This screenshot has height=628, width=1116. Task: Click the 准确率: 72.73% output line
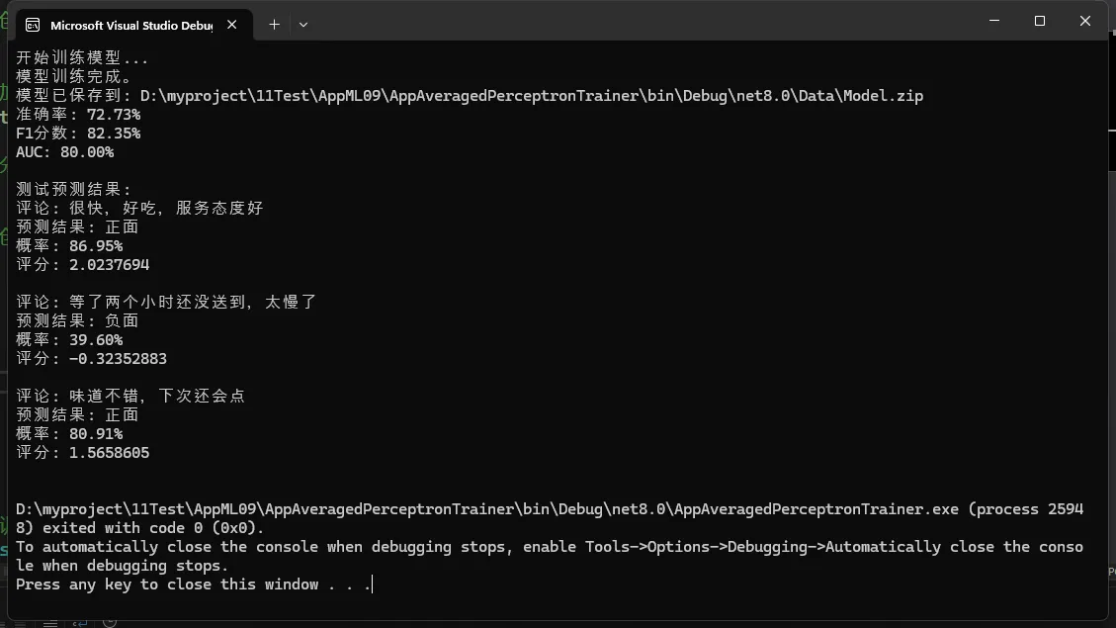click(x=78, y=115)
